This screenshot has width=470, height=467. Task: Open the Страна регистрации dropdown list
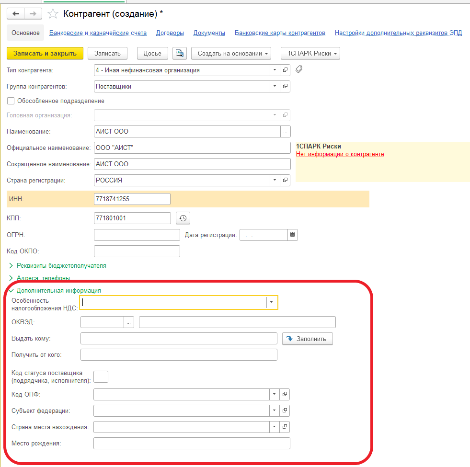pos(275,180)
